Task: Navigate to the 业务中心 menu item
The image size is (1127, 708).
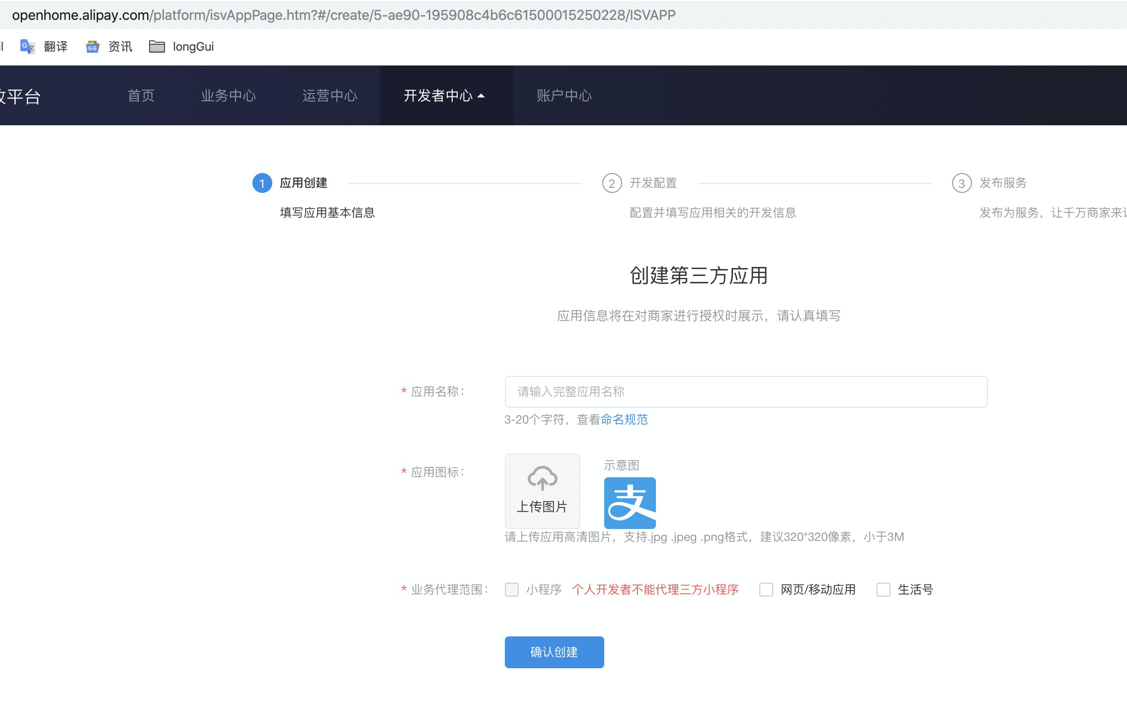Action: pyautogui.click(x=229, y=95)
